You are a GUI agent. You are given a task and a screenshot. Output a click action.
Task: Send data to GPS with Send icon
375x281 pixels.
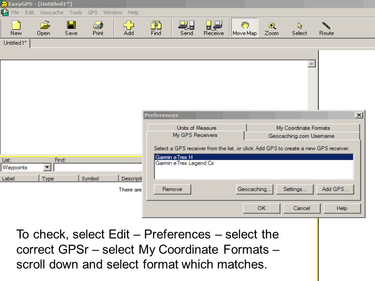(187, 28)
